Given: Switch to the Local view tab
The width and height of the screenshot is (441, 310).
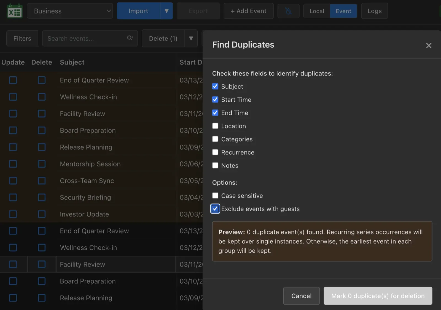Looking at the screenshot, I should point(317,11).
